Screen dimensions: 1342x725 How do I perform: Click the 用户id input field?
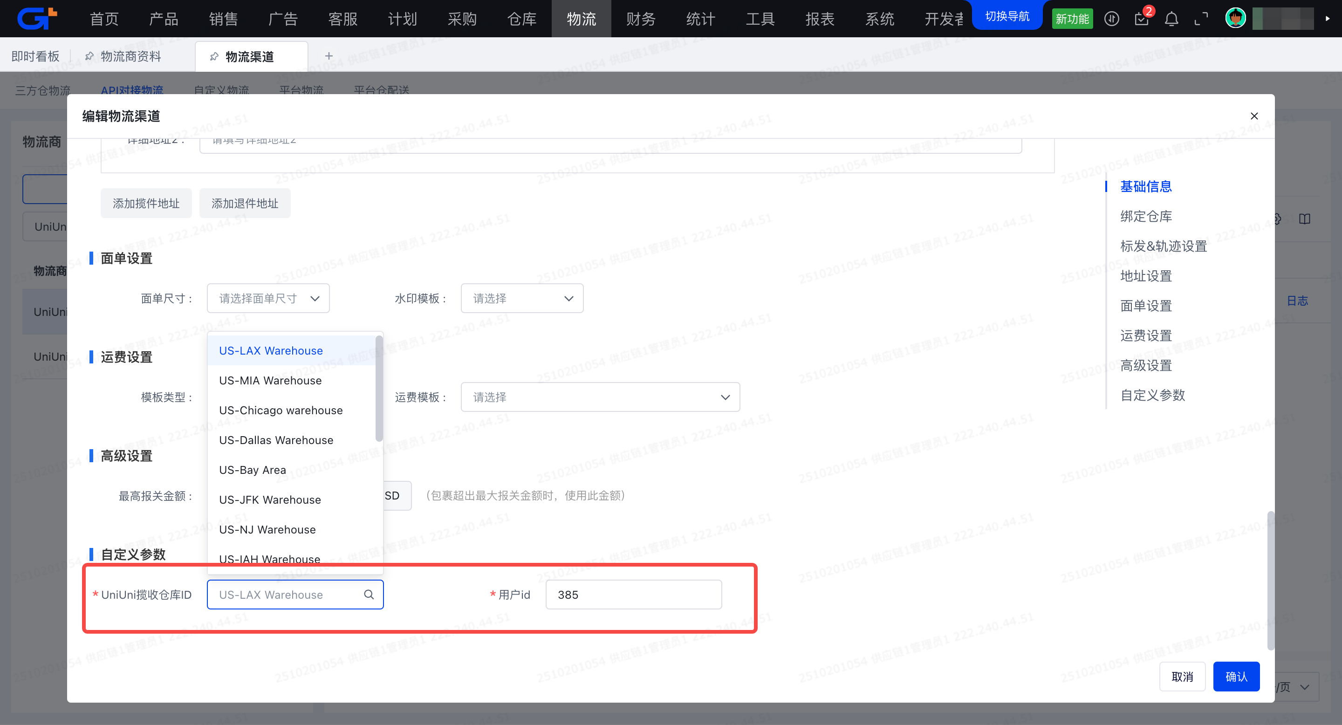tap(633, 594)
